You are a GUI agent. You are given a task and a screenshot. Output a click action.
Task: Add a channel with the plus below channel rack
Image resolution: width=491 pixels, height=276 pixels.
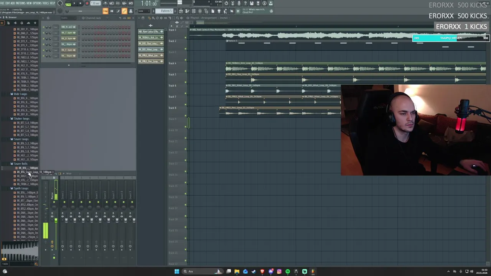pyautogui.click(x=69, y=65)
